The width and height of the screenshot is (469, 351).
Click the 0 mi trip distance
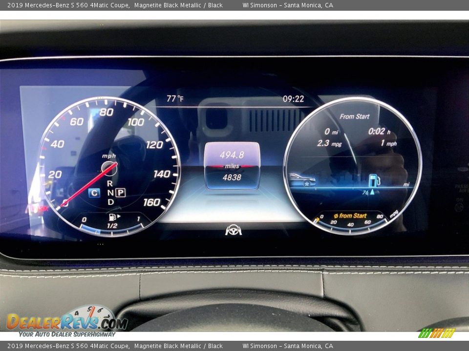(331, 132)
